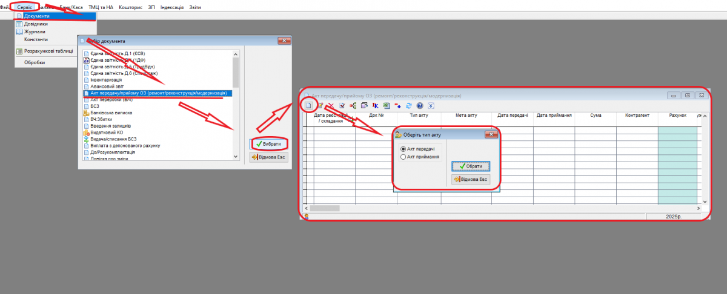This screenshot has height=294, width=727.
Task: Click the edit pencil toolbar icon
Action: tap(320, 105)
